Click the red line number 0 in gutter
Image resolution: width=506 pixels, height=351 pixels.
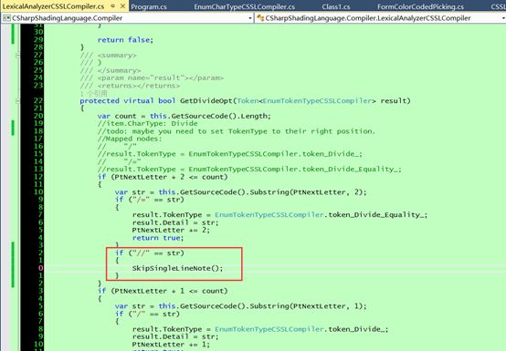pos(40,268)
